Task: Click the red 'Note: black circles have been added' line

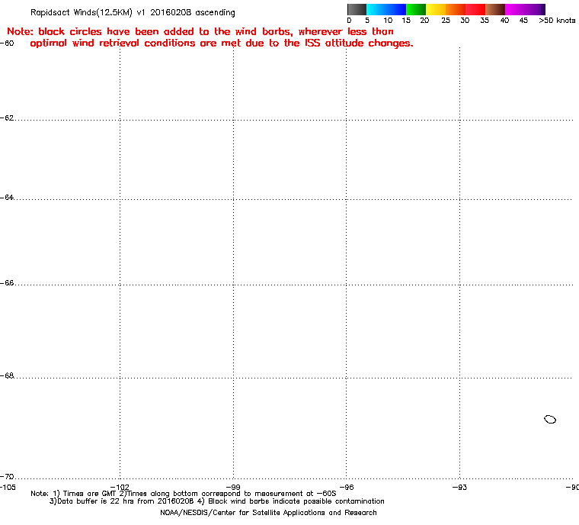Action: pos(200,31)
